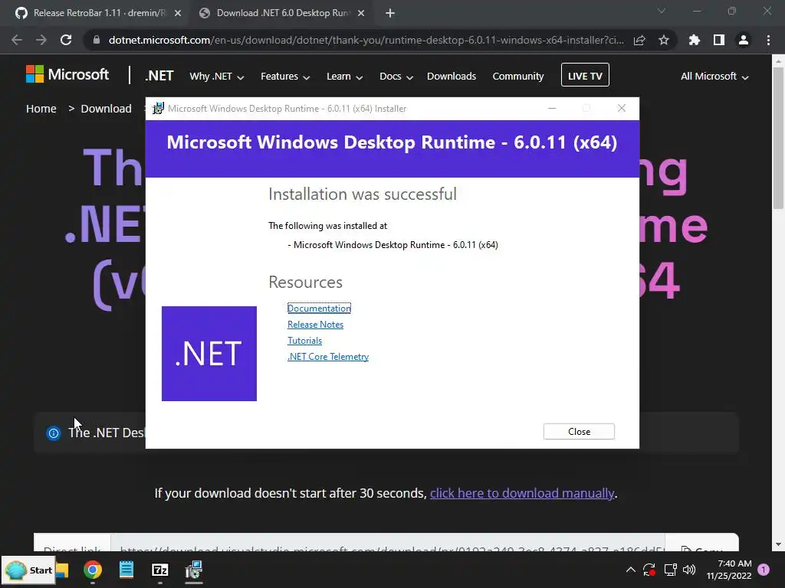
Task: Click the site lock icon in address bar
Action: [96, 40]
